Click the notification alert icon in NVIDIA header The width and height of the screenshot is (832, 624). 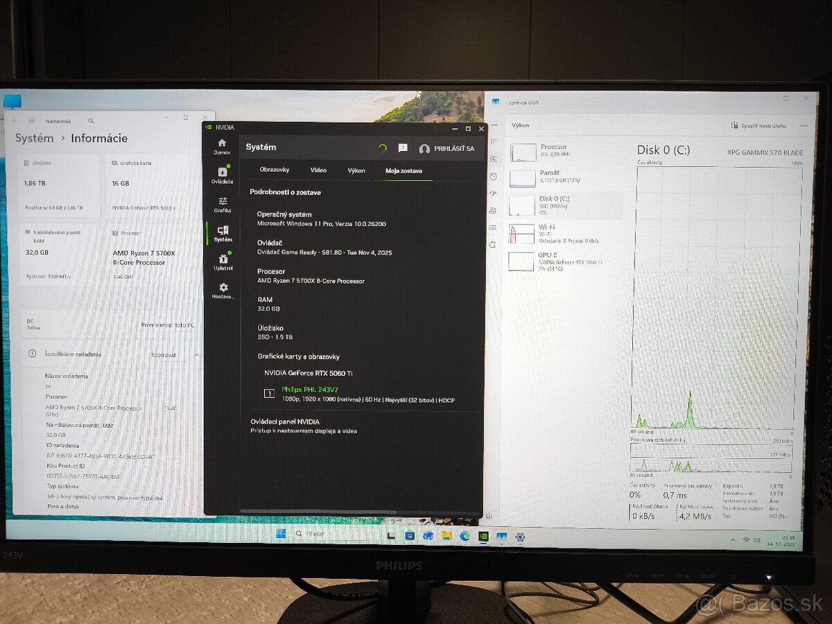coord(403,147)
